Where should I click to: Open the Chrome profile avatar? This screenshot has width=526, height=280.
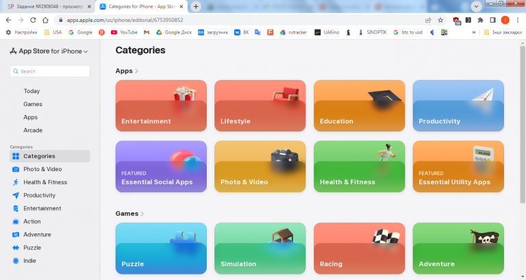[x=505, y=20]
